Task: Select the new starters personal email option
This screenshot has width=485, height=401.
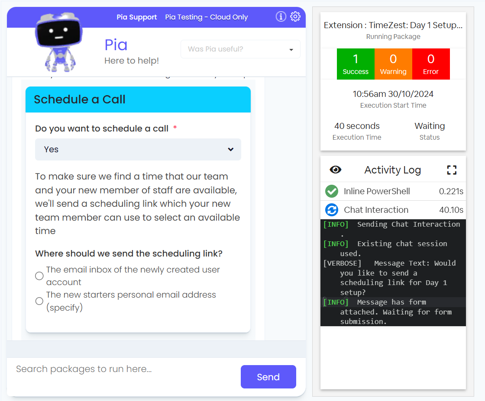Action: pos(39,301)
